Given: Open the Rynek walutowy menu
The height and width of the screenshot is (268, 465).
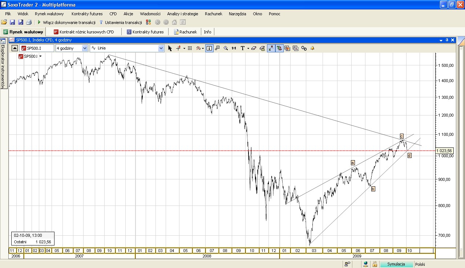Looking at the screenshot, I should (49, 14).
